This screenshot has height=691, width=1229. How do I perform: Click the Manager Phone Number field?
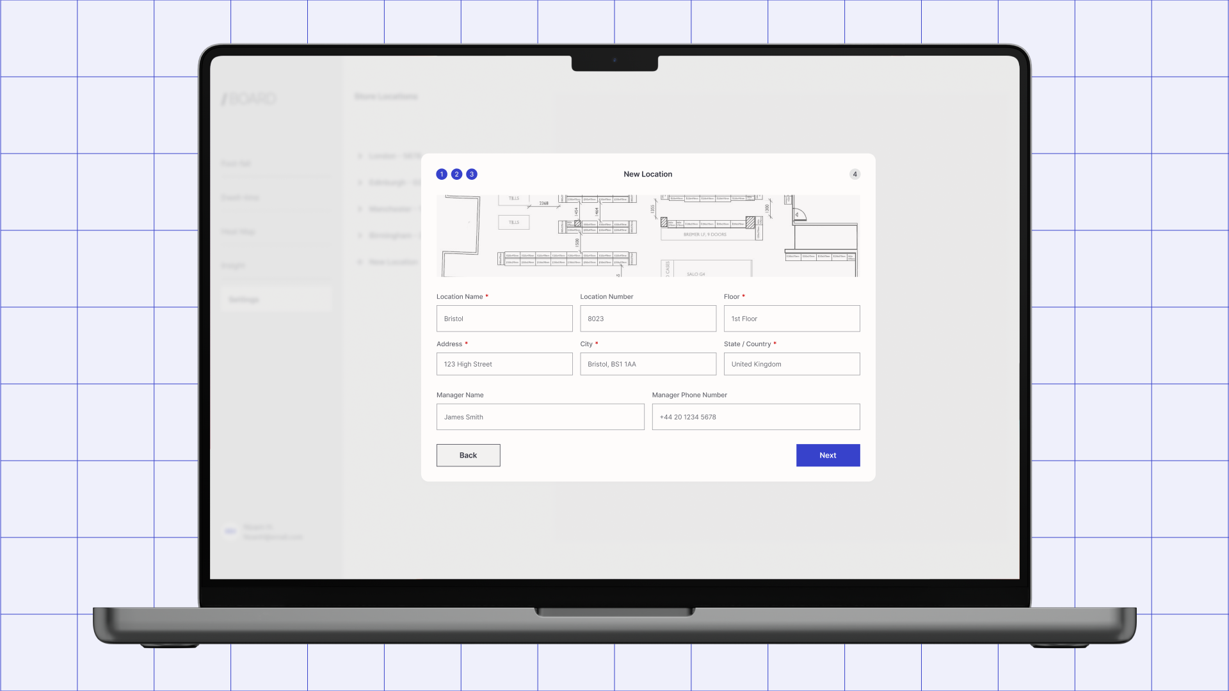point(756,417)
